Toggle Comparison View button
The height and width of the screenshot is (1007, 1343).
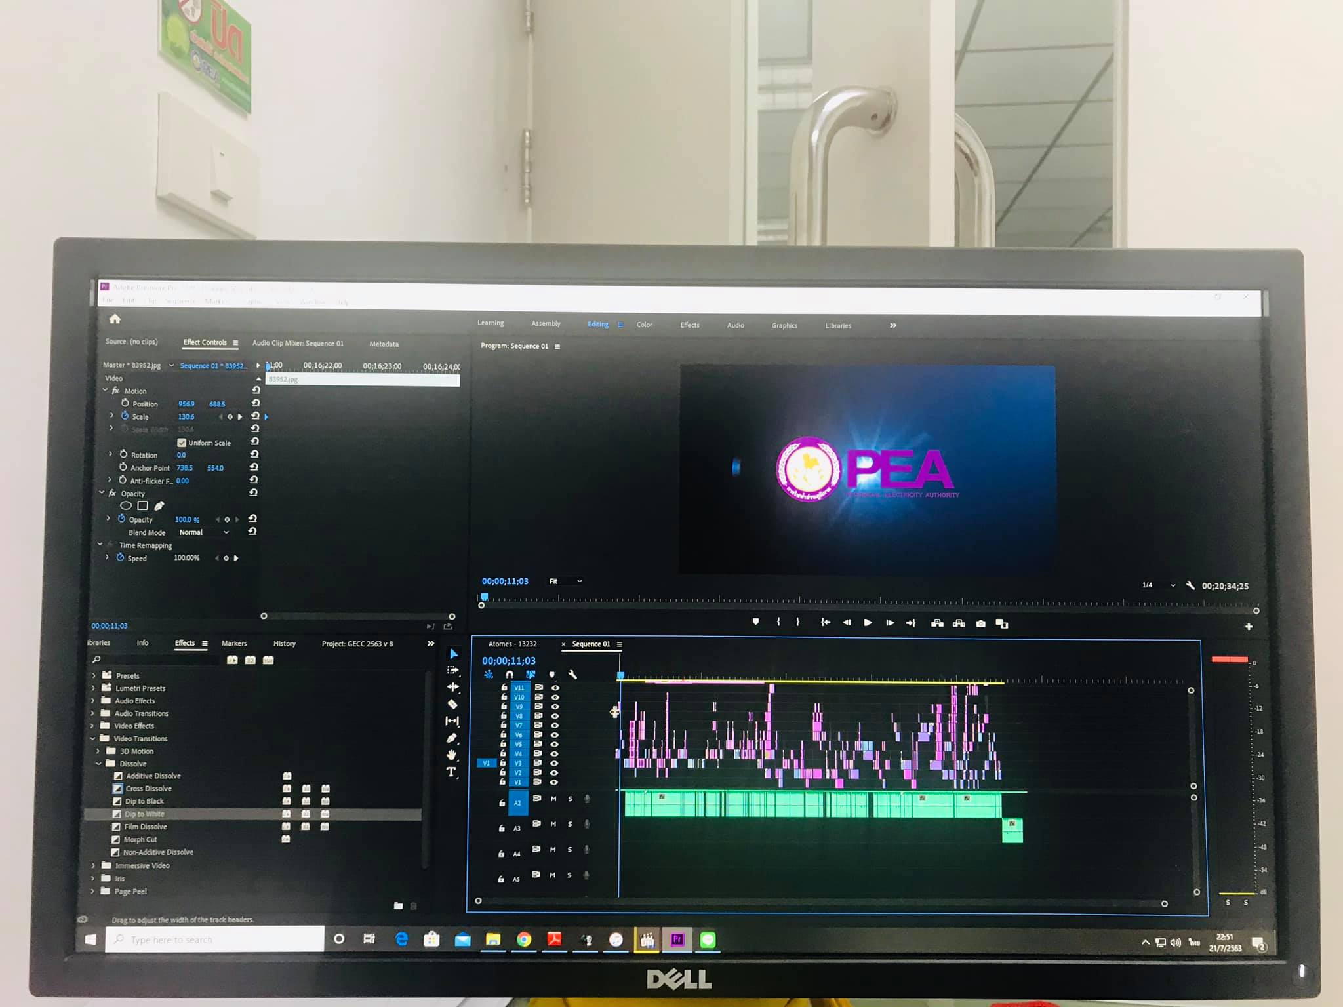pyautogui.click(x=1002, y=623)
